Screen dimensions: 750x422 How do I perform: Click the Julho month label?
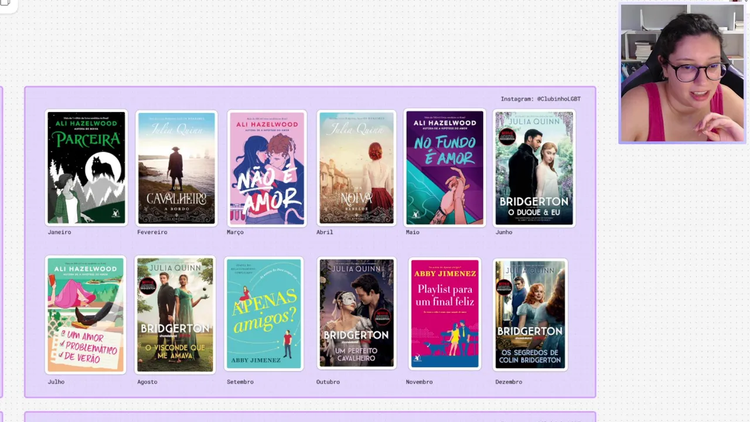coord(56,382)
